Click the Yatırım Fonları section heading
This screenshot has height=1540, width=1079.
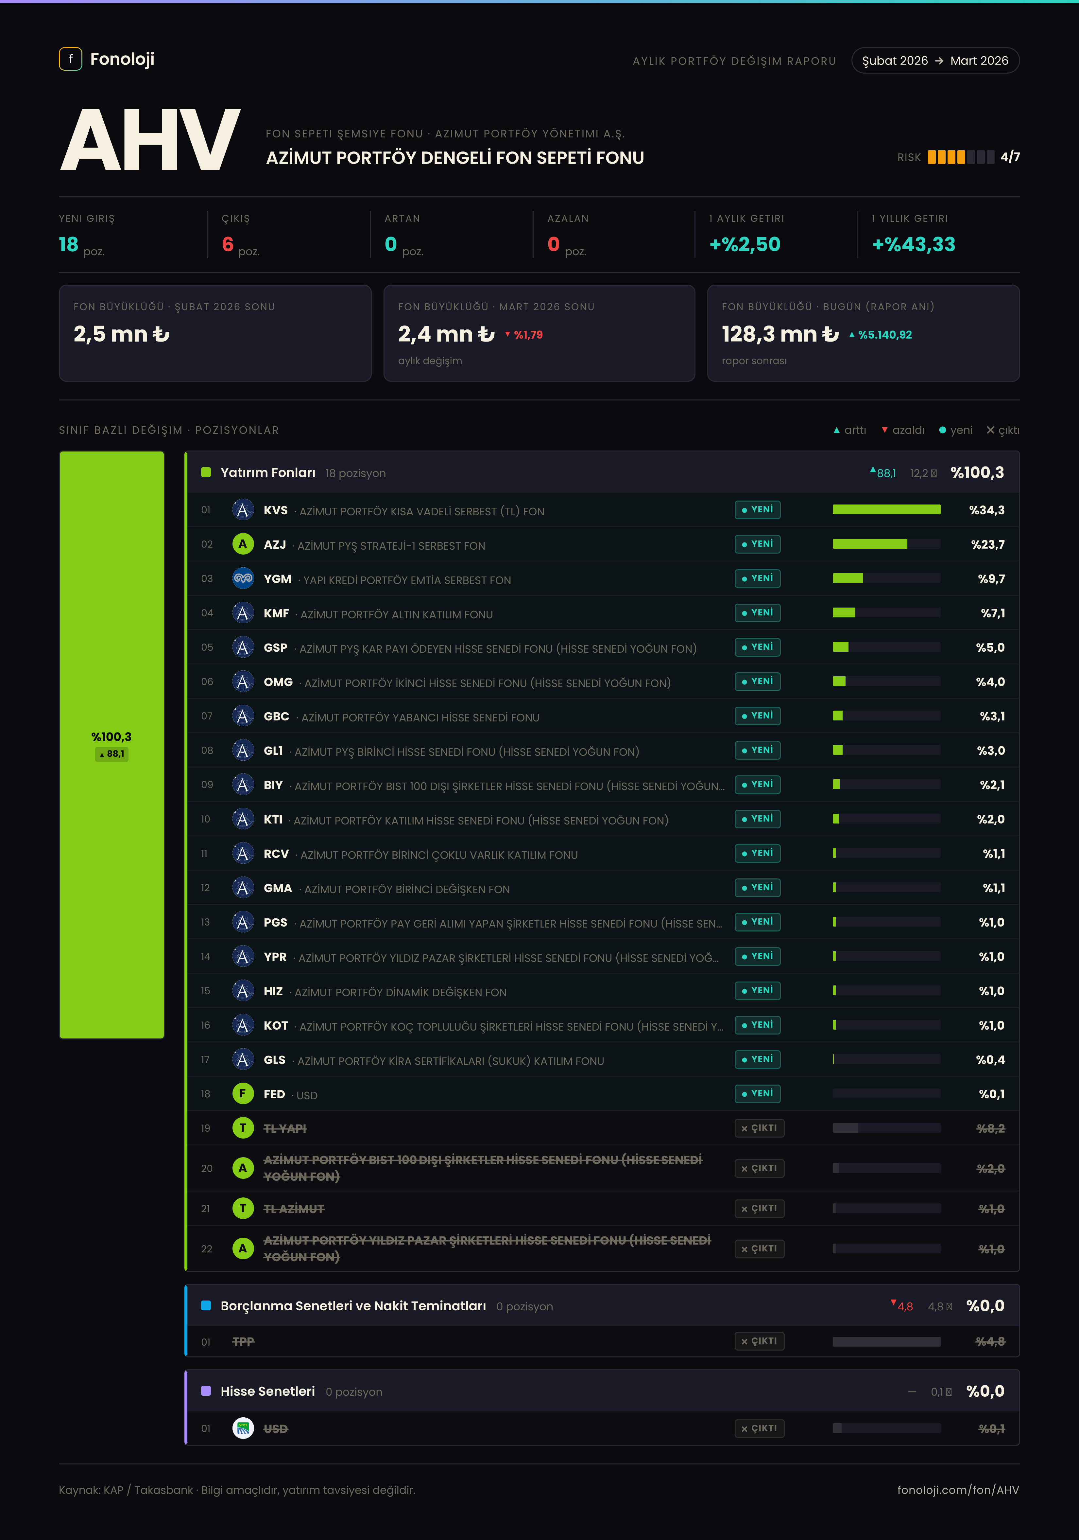click(x=268, y=473)
